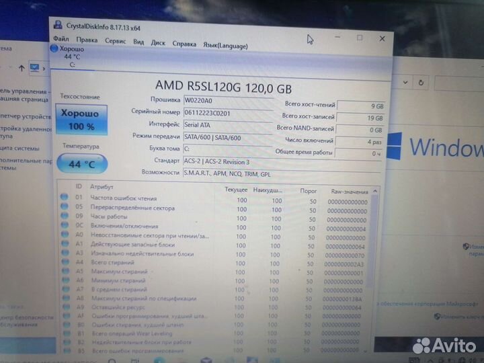Viewport: 484px width, 363px height.
Task: Click the attribute list scroll up arrow
Action: pyautogui.click(x=375, y=191)
